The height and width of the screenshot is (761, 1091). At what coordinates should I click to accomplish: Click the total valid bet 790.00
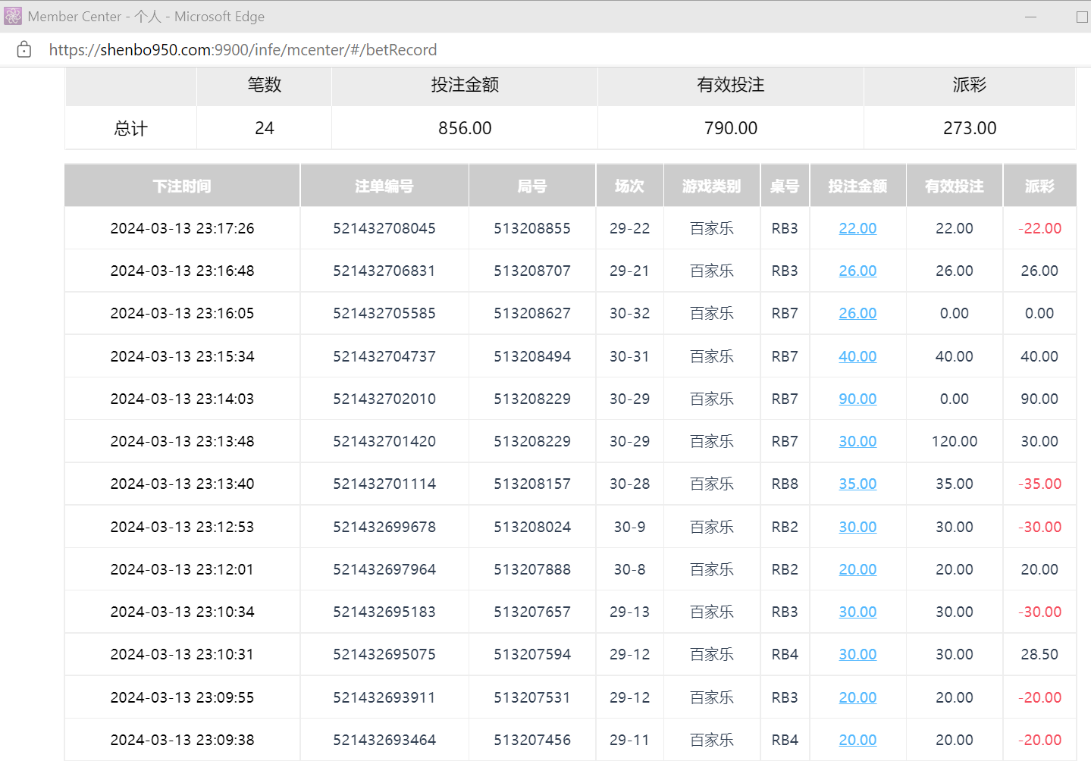(731, 128)
